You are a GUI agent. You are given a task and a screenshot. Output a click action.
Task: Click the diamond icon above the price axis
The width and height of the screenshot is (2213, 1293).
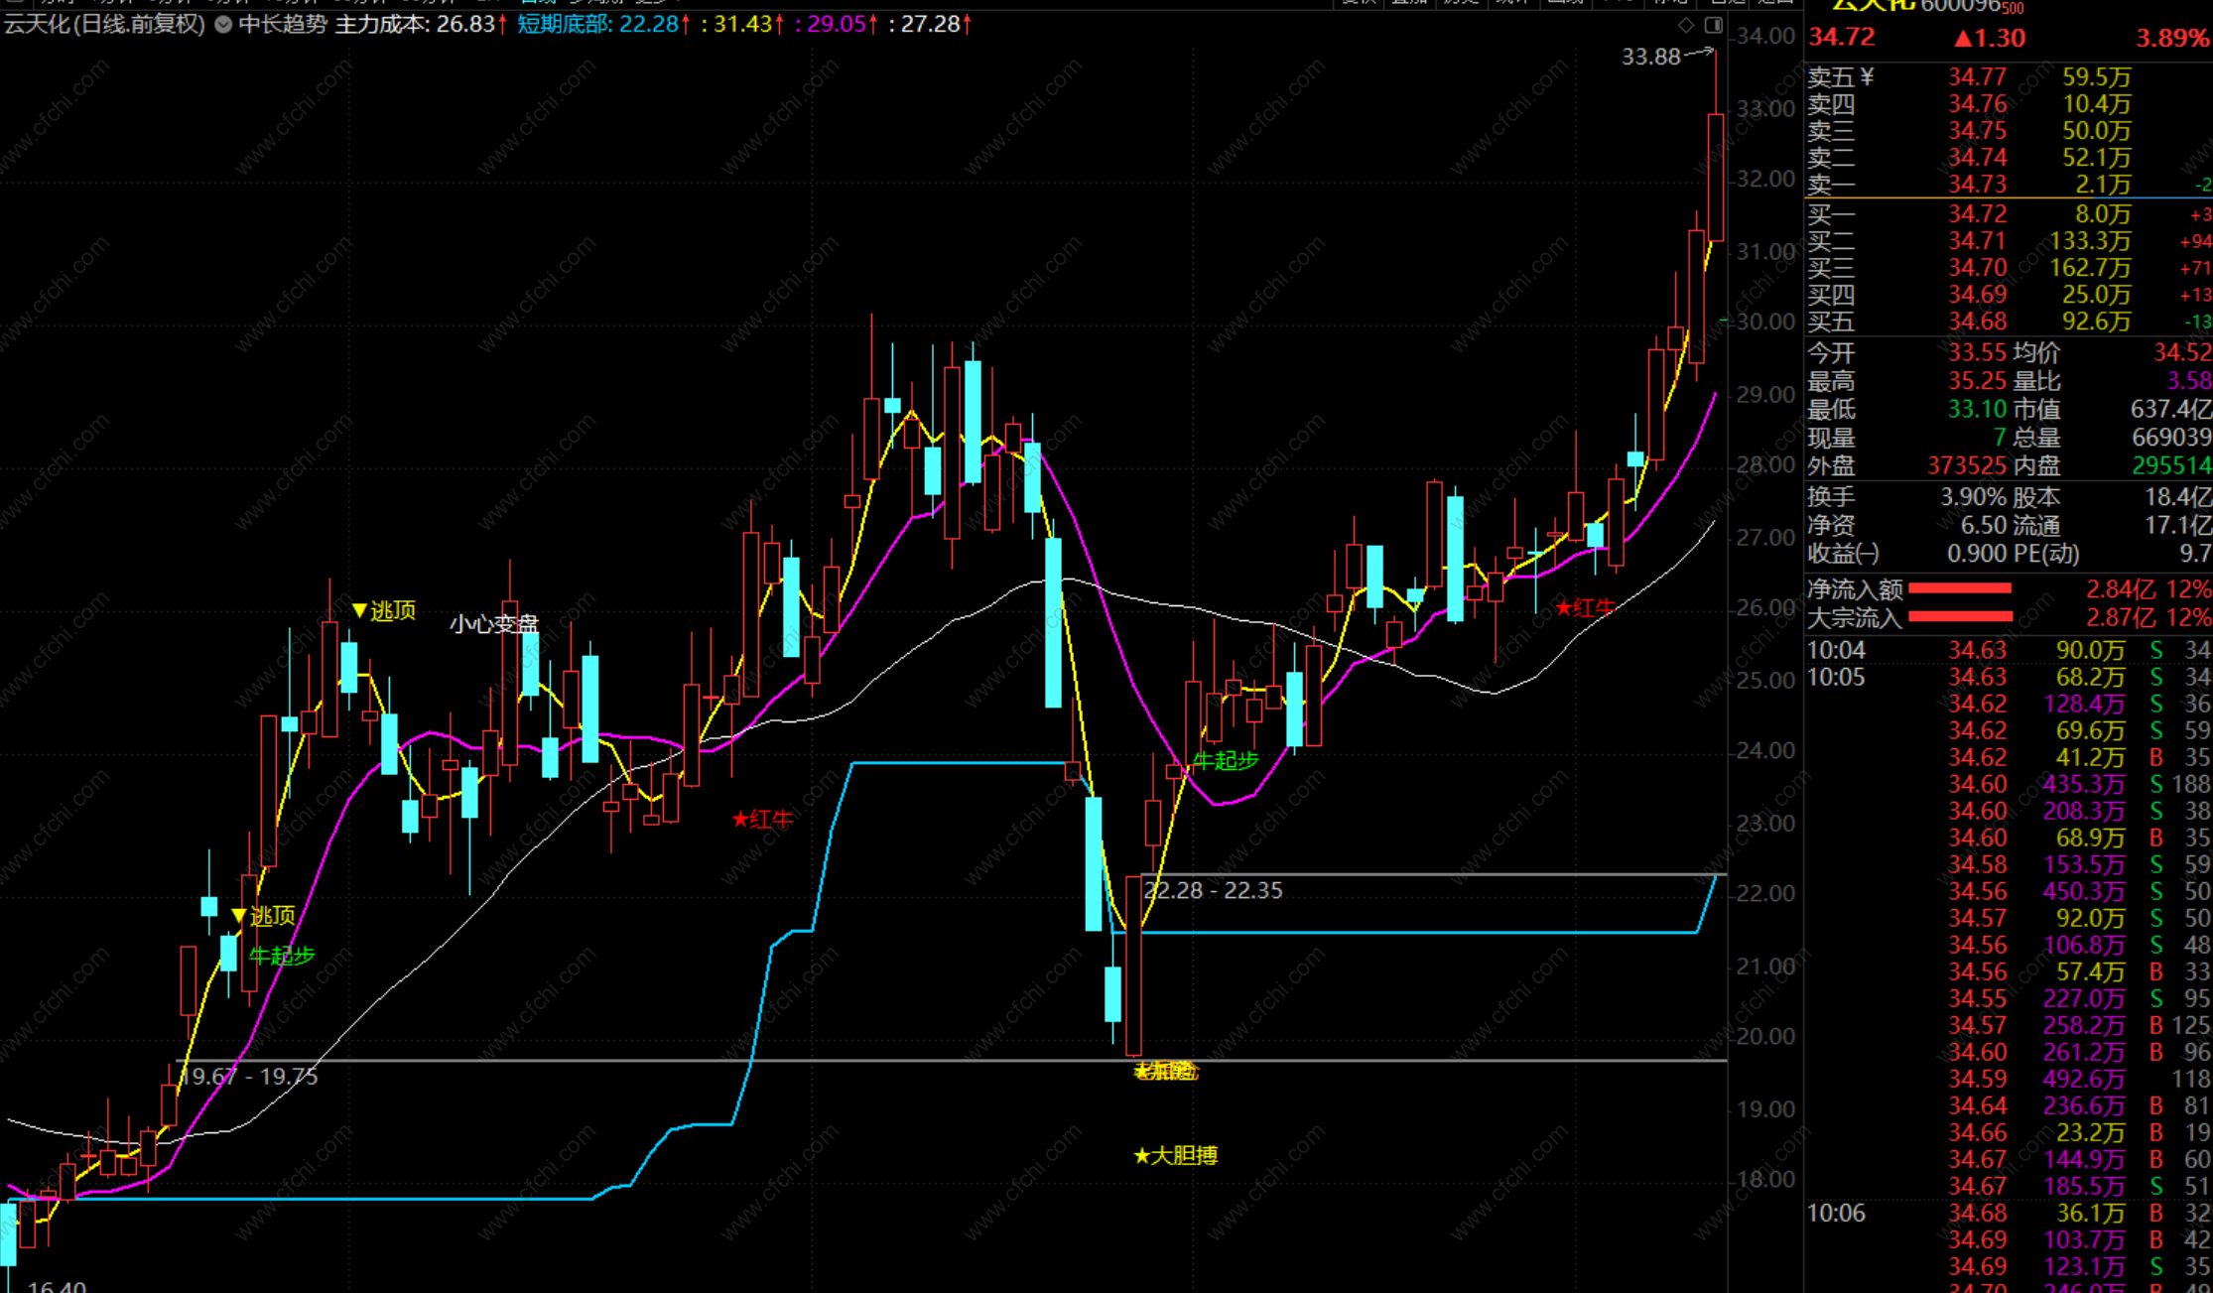1686,25
